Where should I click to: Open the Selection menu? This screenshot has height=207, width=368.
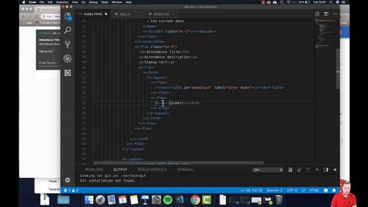click(x=62, y=2)
